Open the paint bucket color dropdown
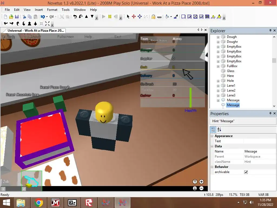Screen dimensions: 277x208 pos(171,17)
